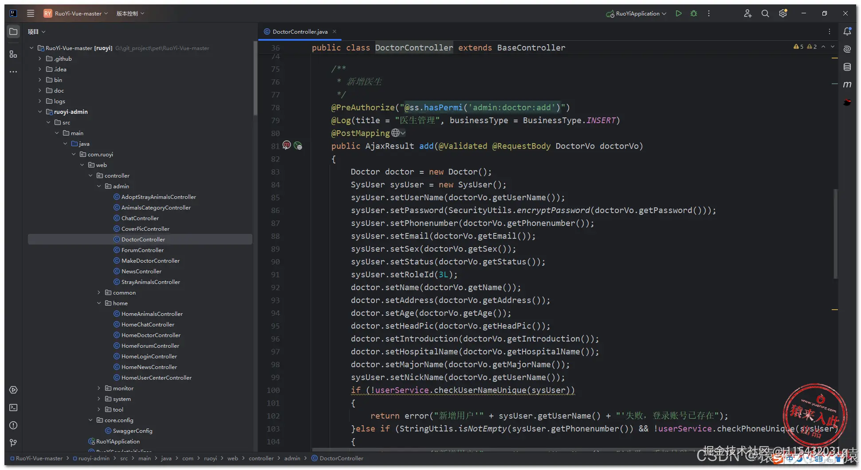This screenshot has height=470, width=861.
Task: Click the web breadcrumb in the navigation bar
Action: point(233,458)
